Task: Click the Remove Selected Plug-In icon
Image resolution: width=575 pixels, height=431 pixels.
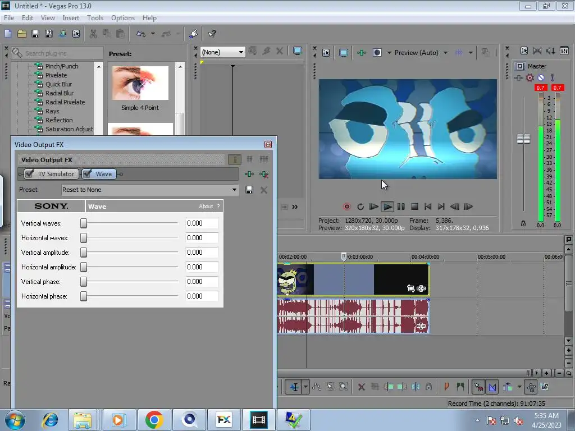Action: (x=264, y=174)
